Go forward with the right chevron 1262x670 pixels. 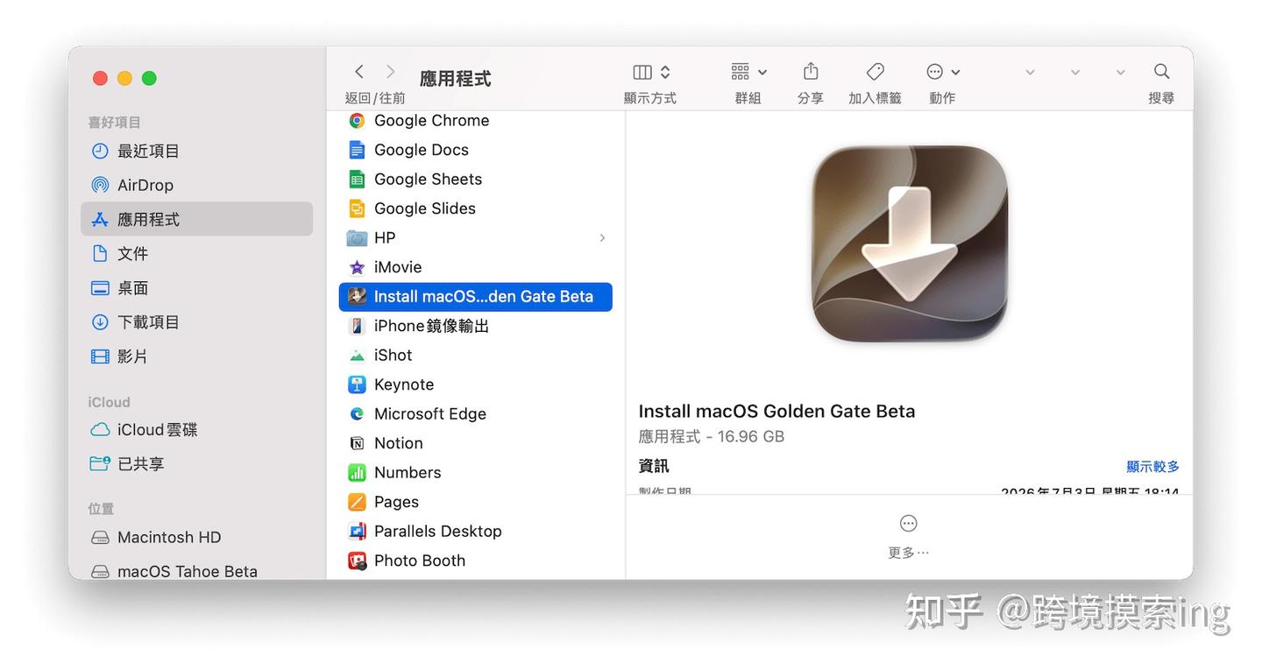(391, 72)
